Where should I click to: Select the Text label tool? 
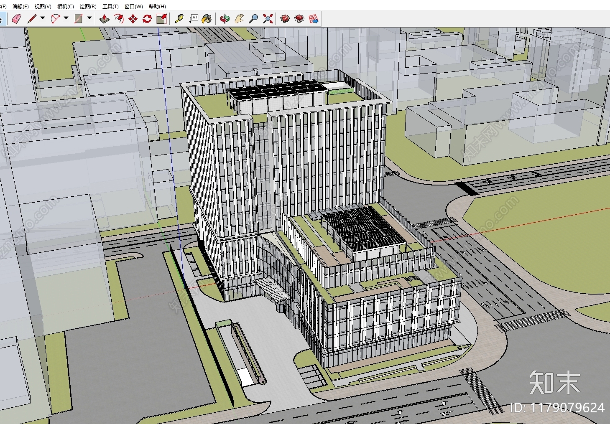tap(193, 19)
